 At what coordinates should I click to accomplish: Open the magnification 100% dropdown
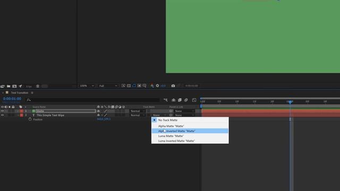pos(87,86)
